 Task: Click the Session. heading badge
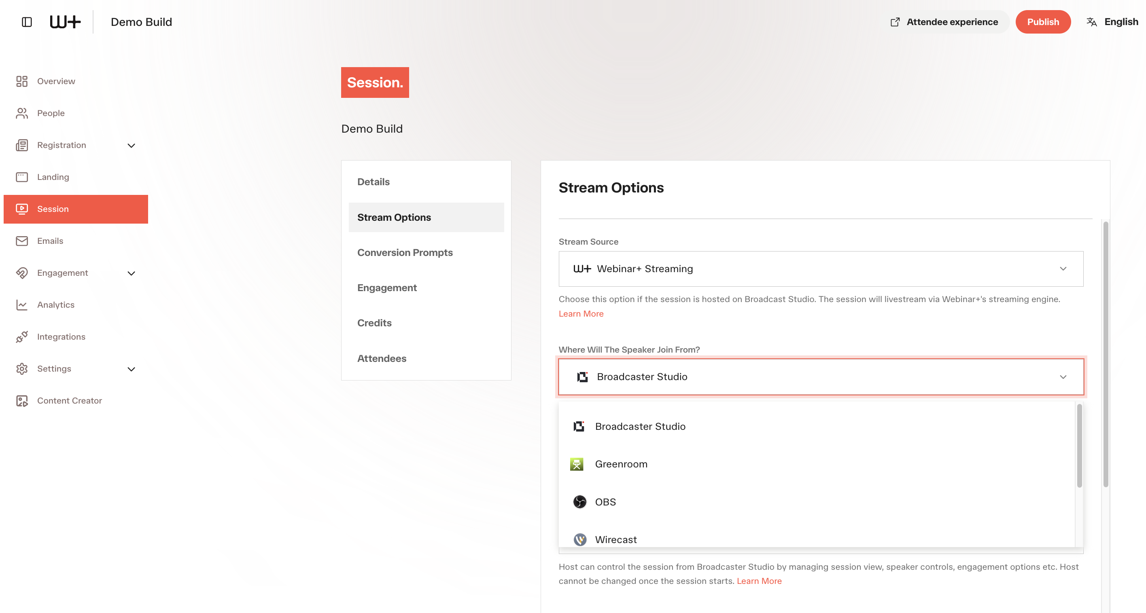(375, 82)
